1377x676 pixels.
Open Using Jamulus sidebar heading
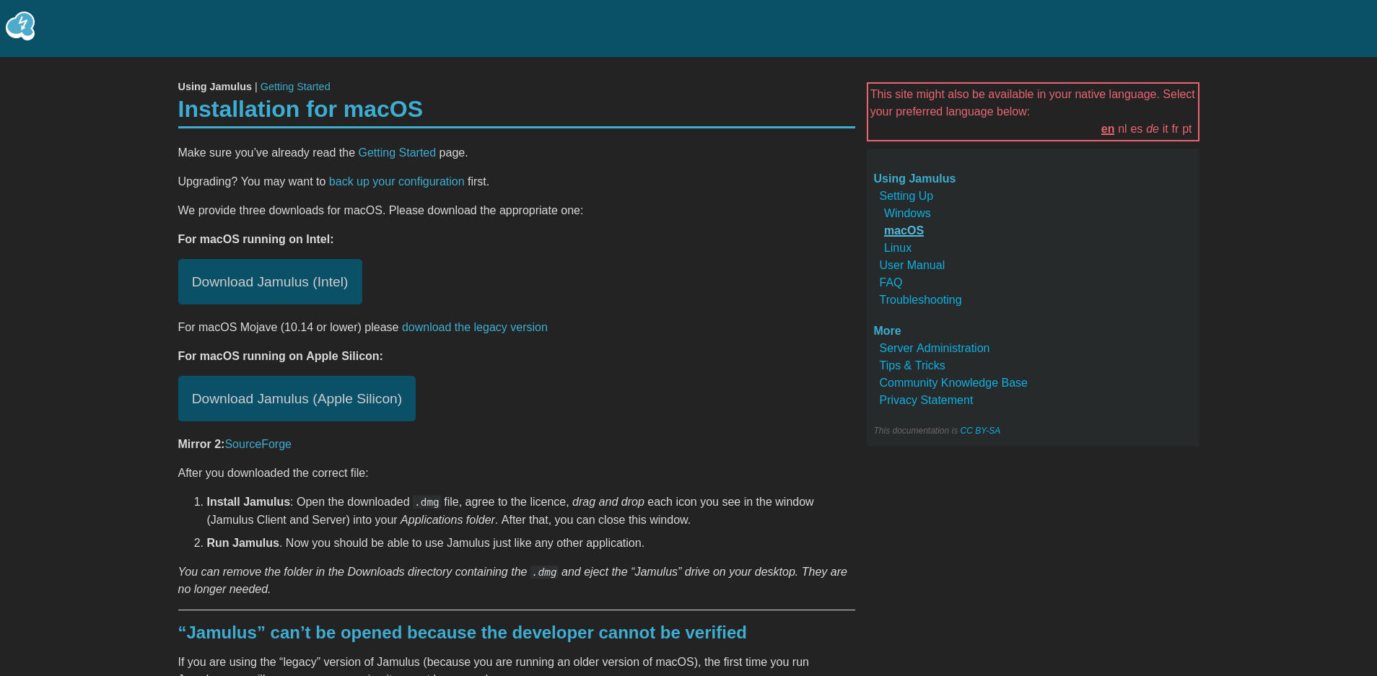tap(914, 179)
